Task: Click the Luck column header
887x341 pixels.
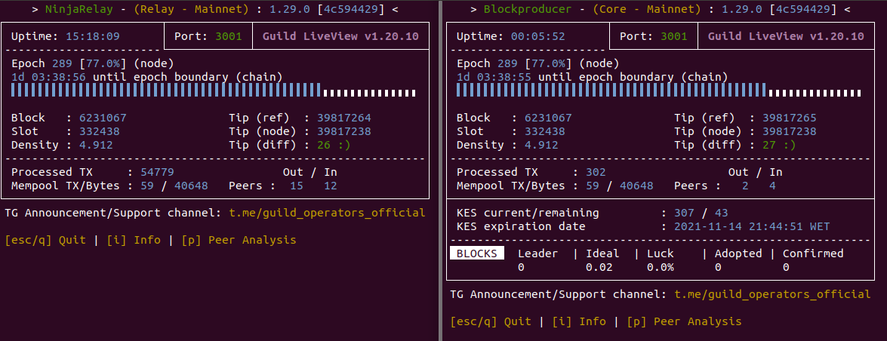Action: tap(661, 253)
